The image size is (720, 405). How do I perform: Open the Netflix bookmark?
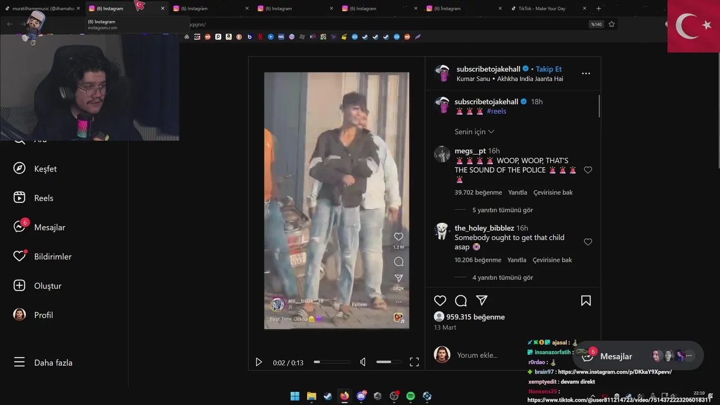[260, 37]
